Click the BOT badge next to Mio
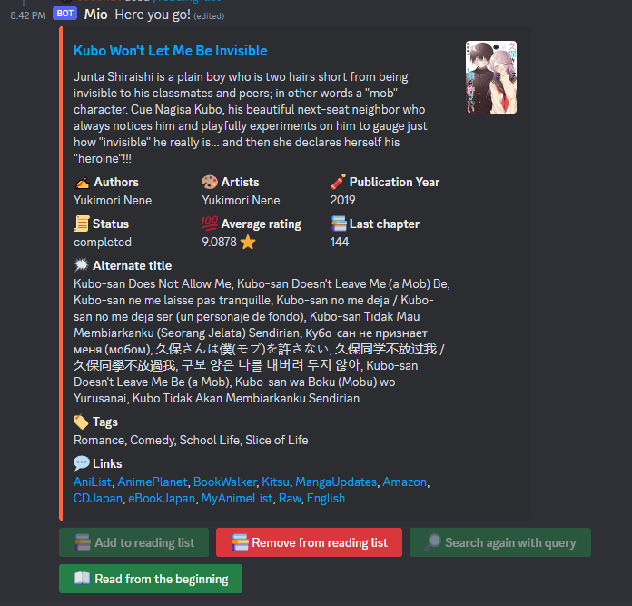Screen dimensions: 632x606 point(64,14)
